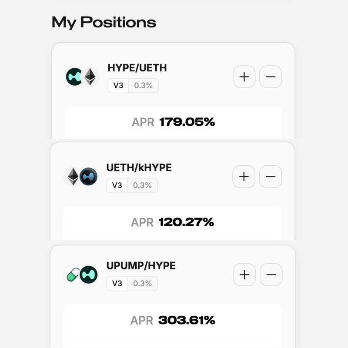Select the 303.61% APR row
Screen dimensions: 348x348
[173, 321]
